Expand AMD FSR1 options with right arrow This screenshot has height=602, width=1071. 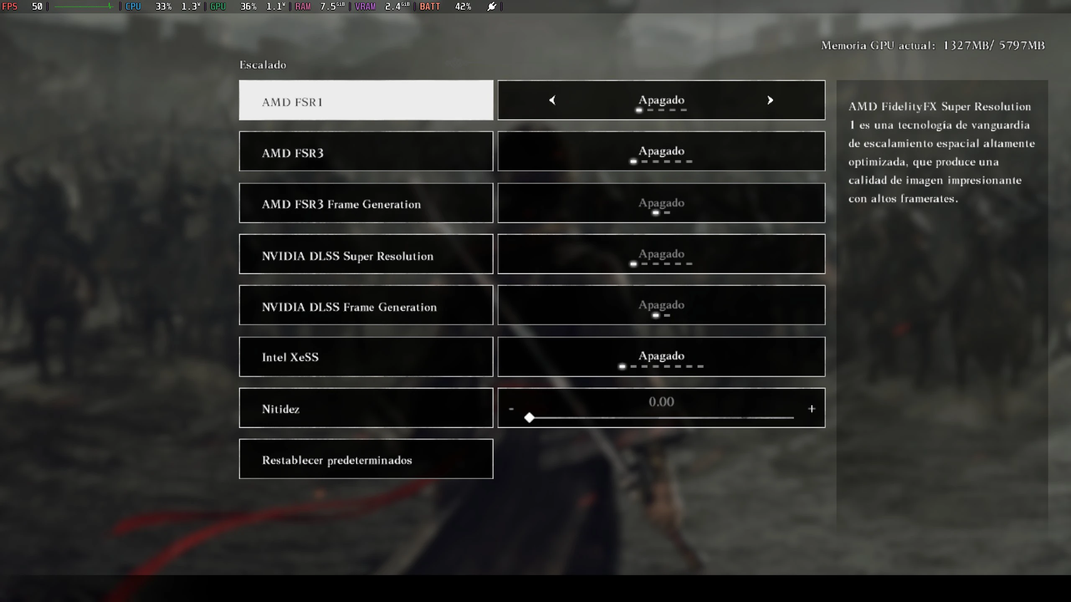pyautogui.click(x=770, y=100)
